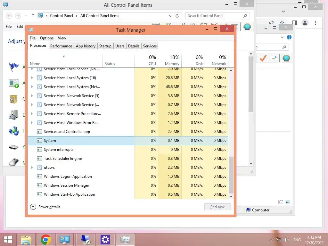Viewport: 328px width, 246px height.
Task: Select the System interrupts process
Action: point(128,150)
